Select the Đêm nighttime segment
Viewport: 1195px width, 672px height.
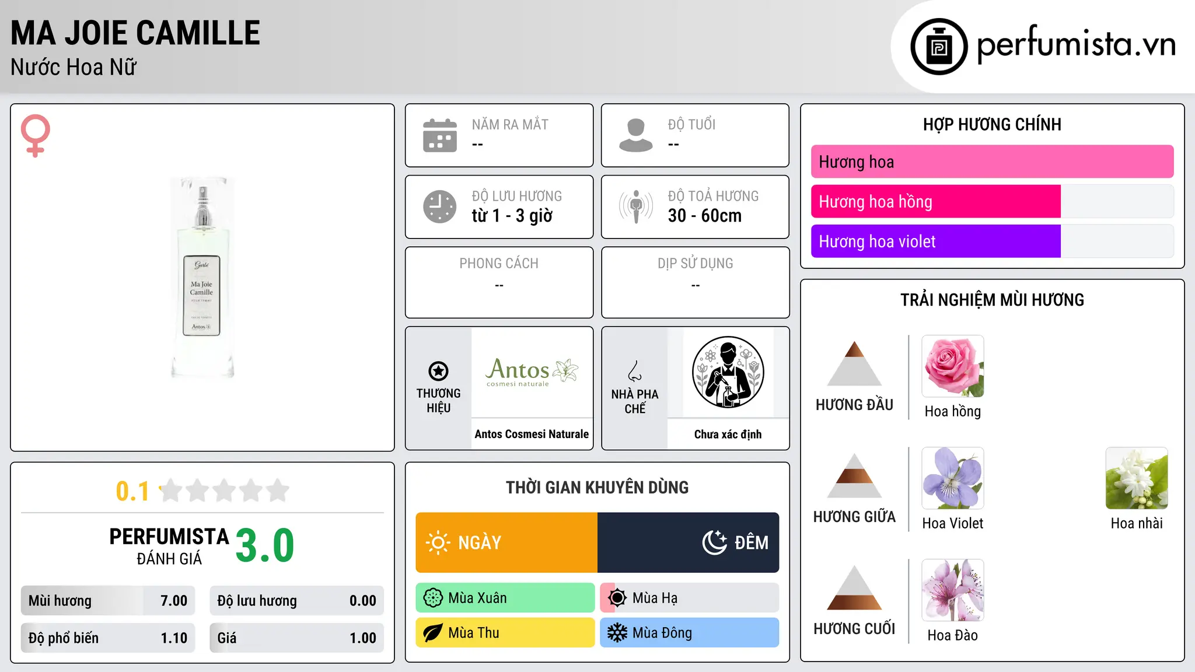tap(689, 542)
